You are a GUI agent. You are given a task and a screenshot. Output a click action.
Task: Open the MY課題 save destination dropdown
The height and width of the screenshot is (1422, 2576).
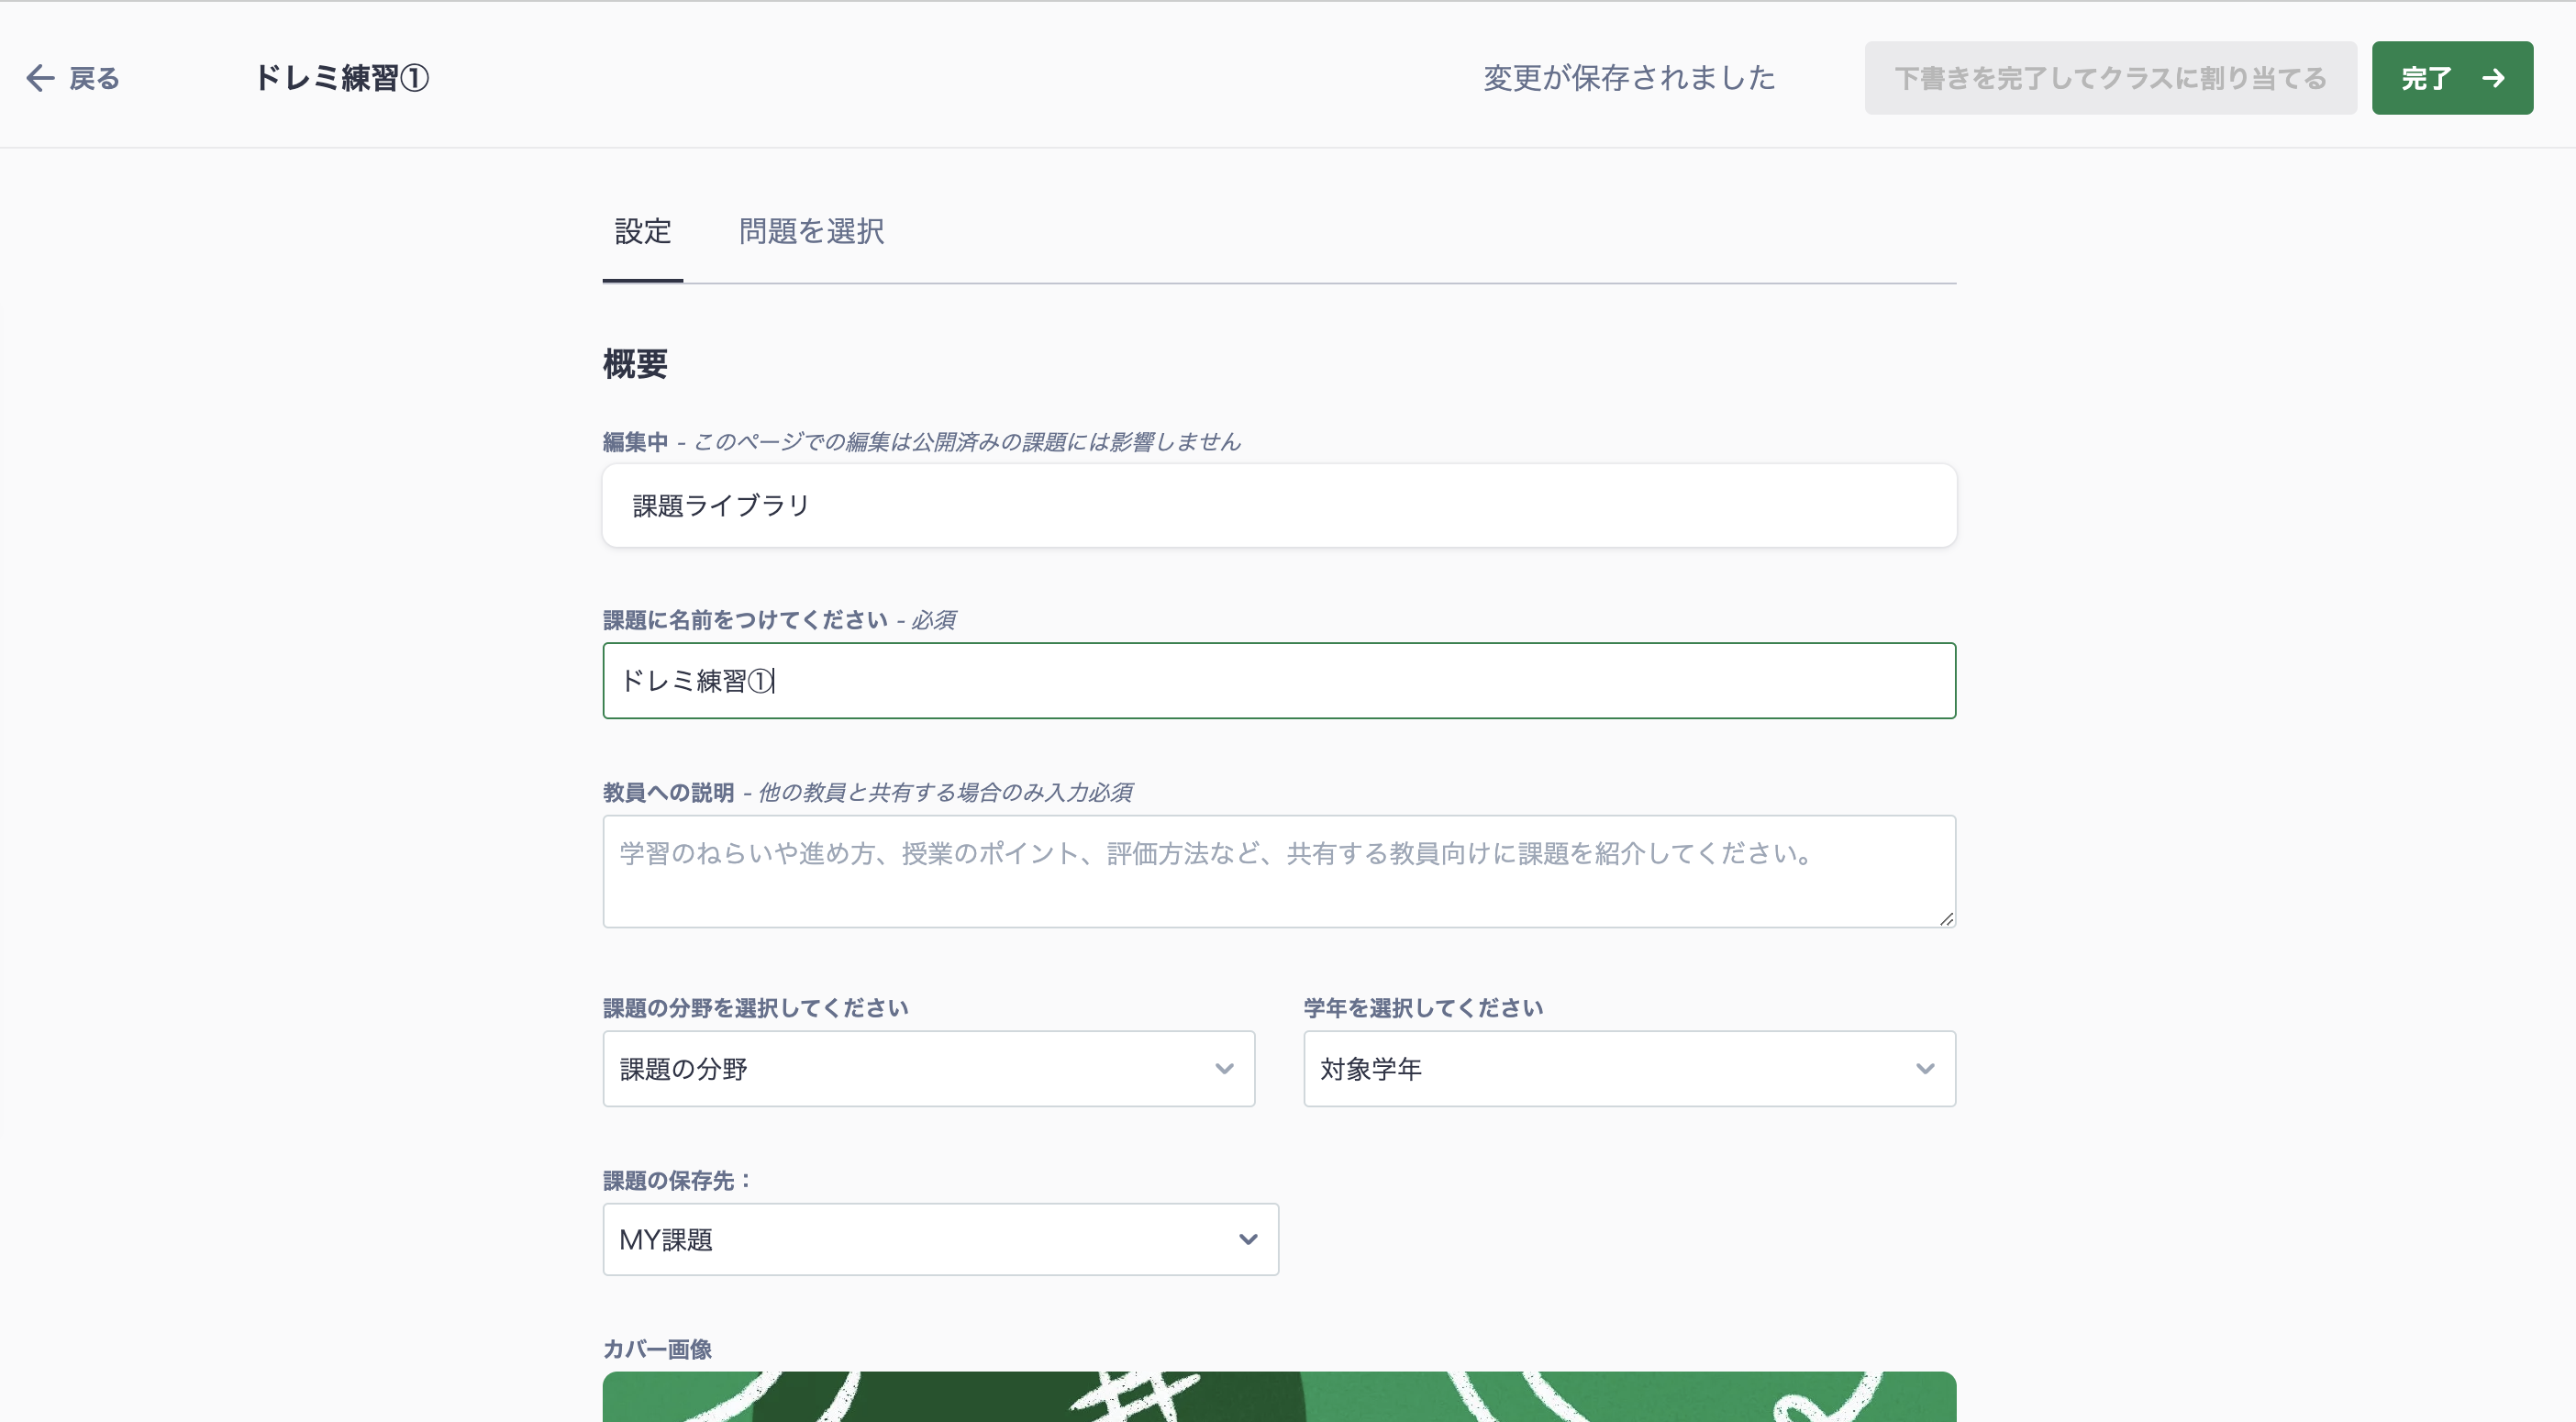(x=939, y=1239)
